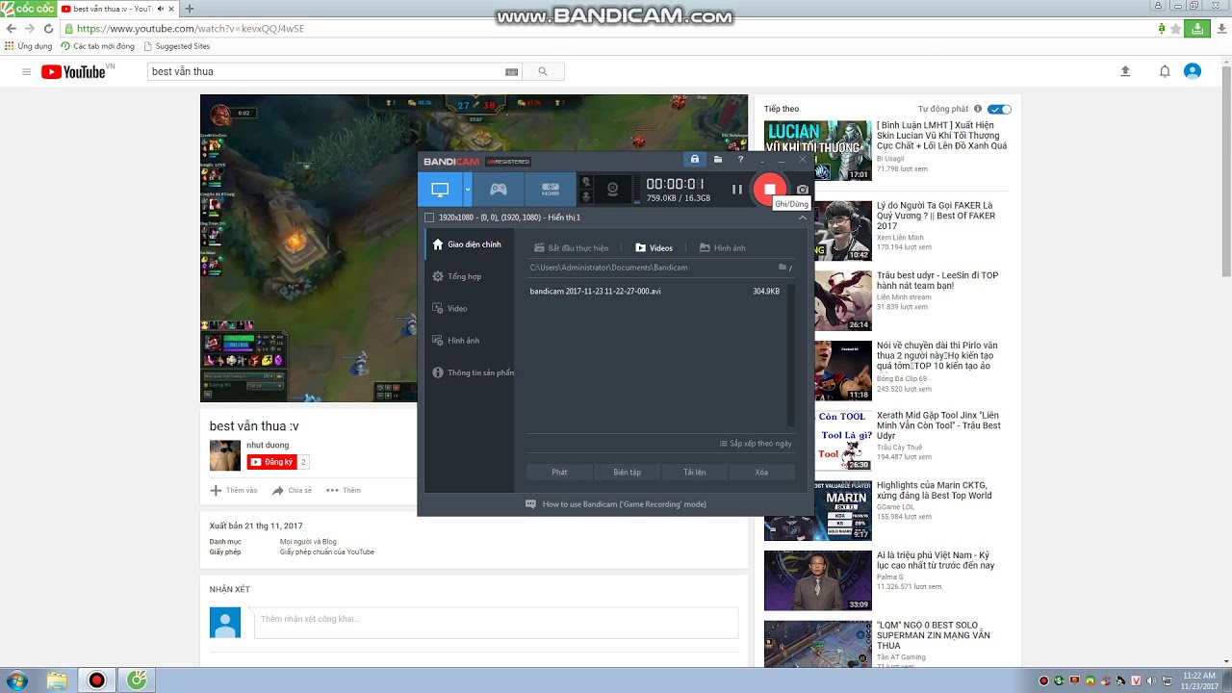Pause the Bandicam recording
The height and width of the screenshot is (693, 1232).
pyautogui.click(x=737, y=190)
